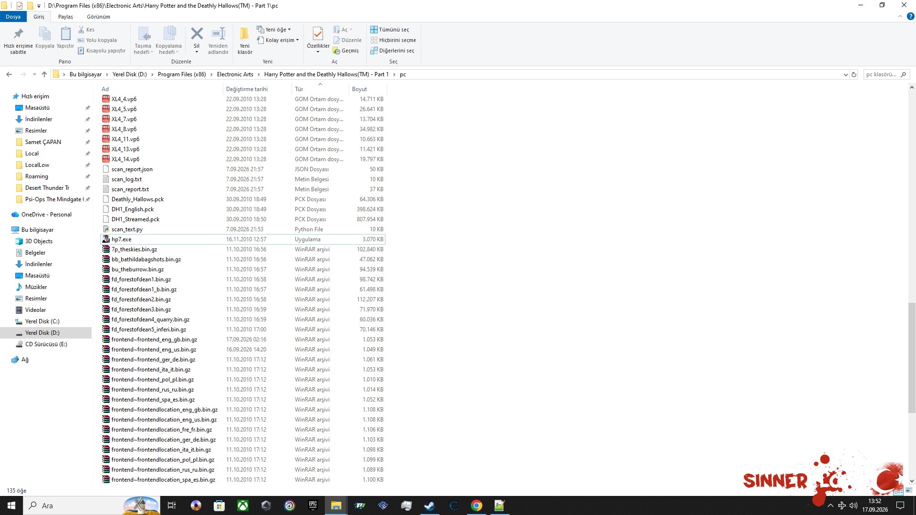Launch Epic Games from the taskbar
The width and height of the screenshot is (916, 515).
click(313, 505)
